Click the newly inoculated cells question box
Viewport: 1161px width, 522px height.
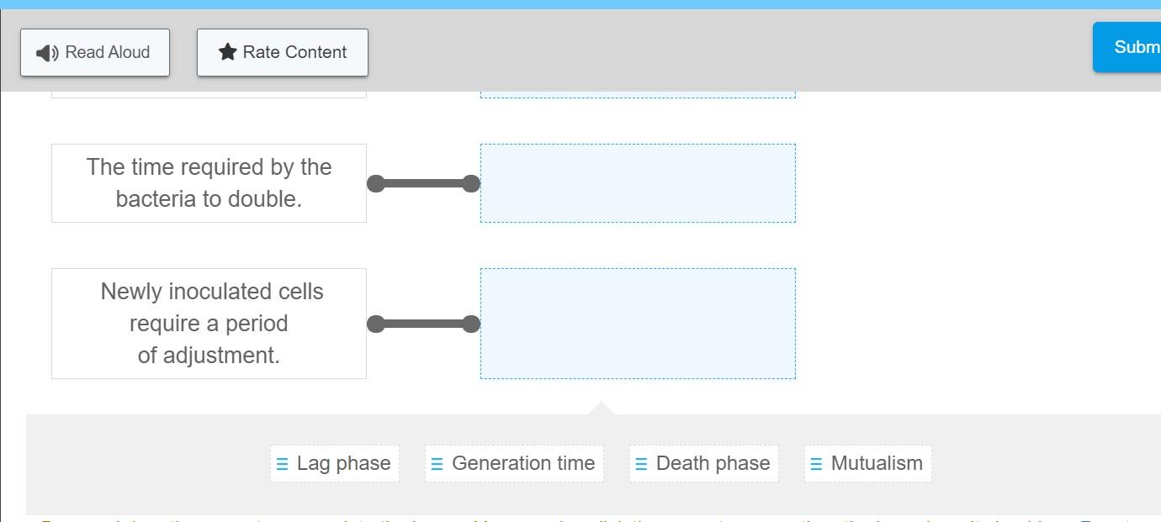(209, 323)
